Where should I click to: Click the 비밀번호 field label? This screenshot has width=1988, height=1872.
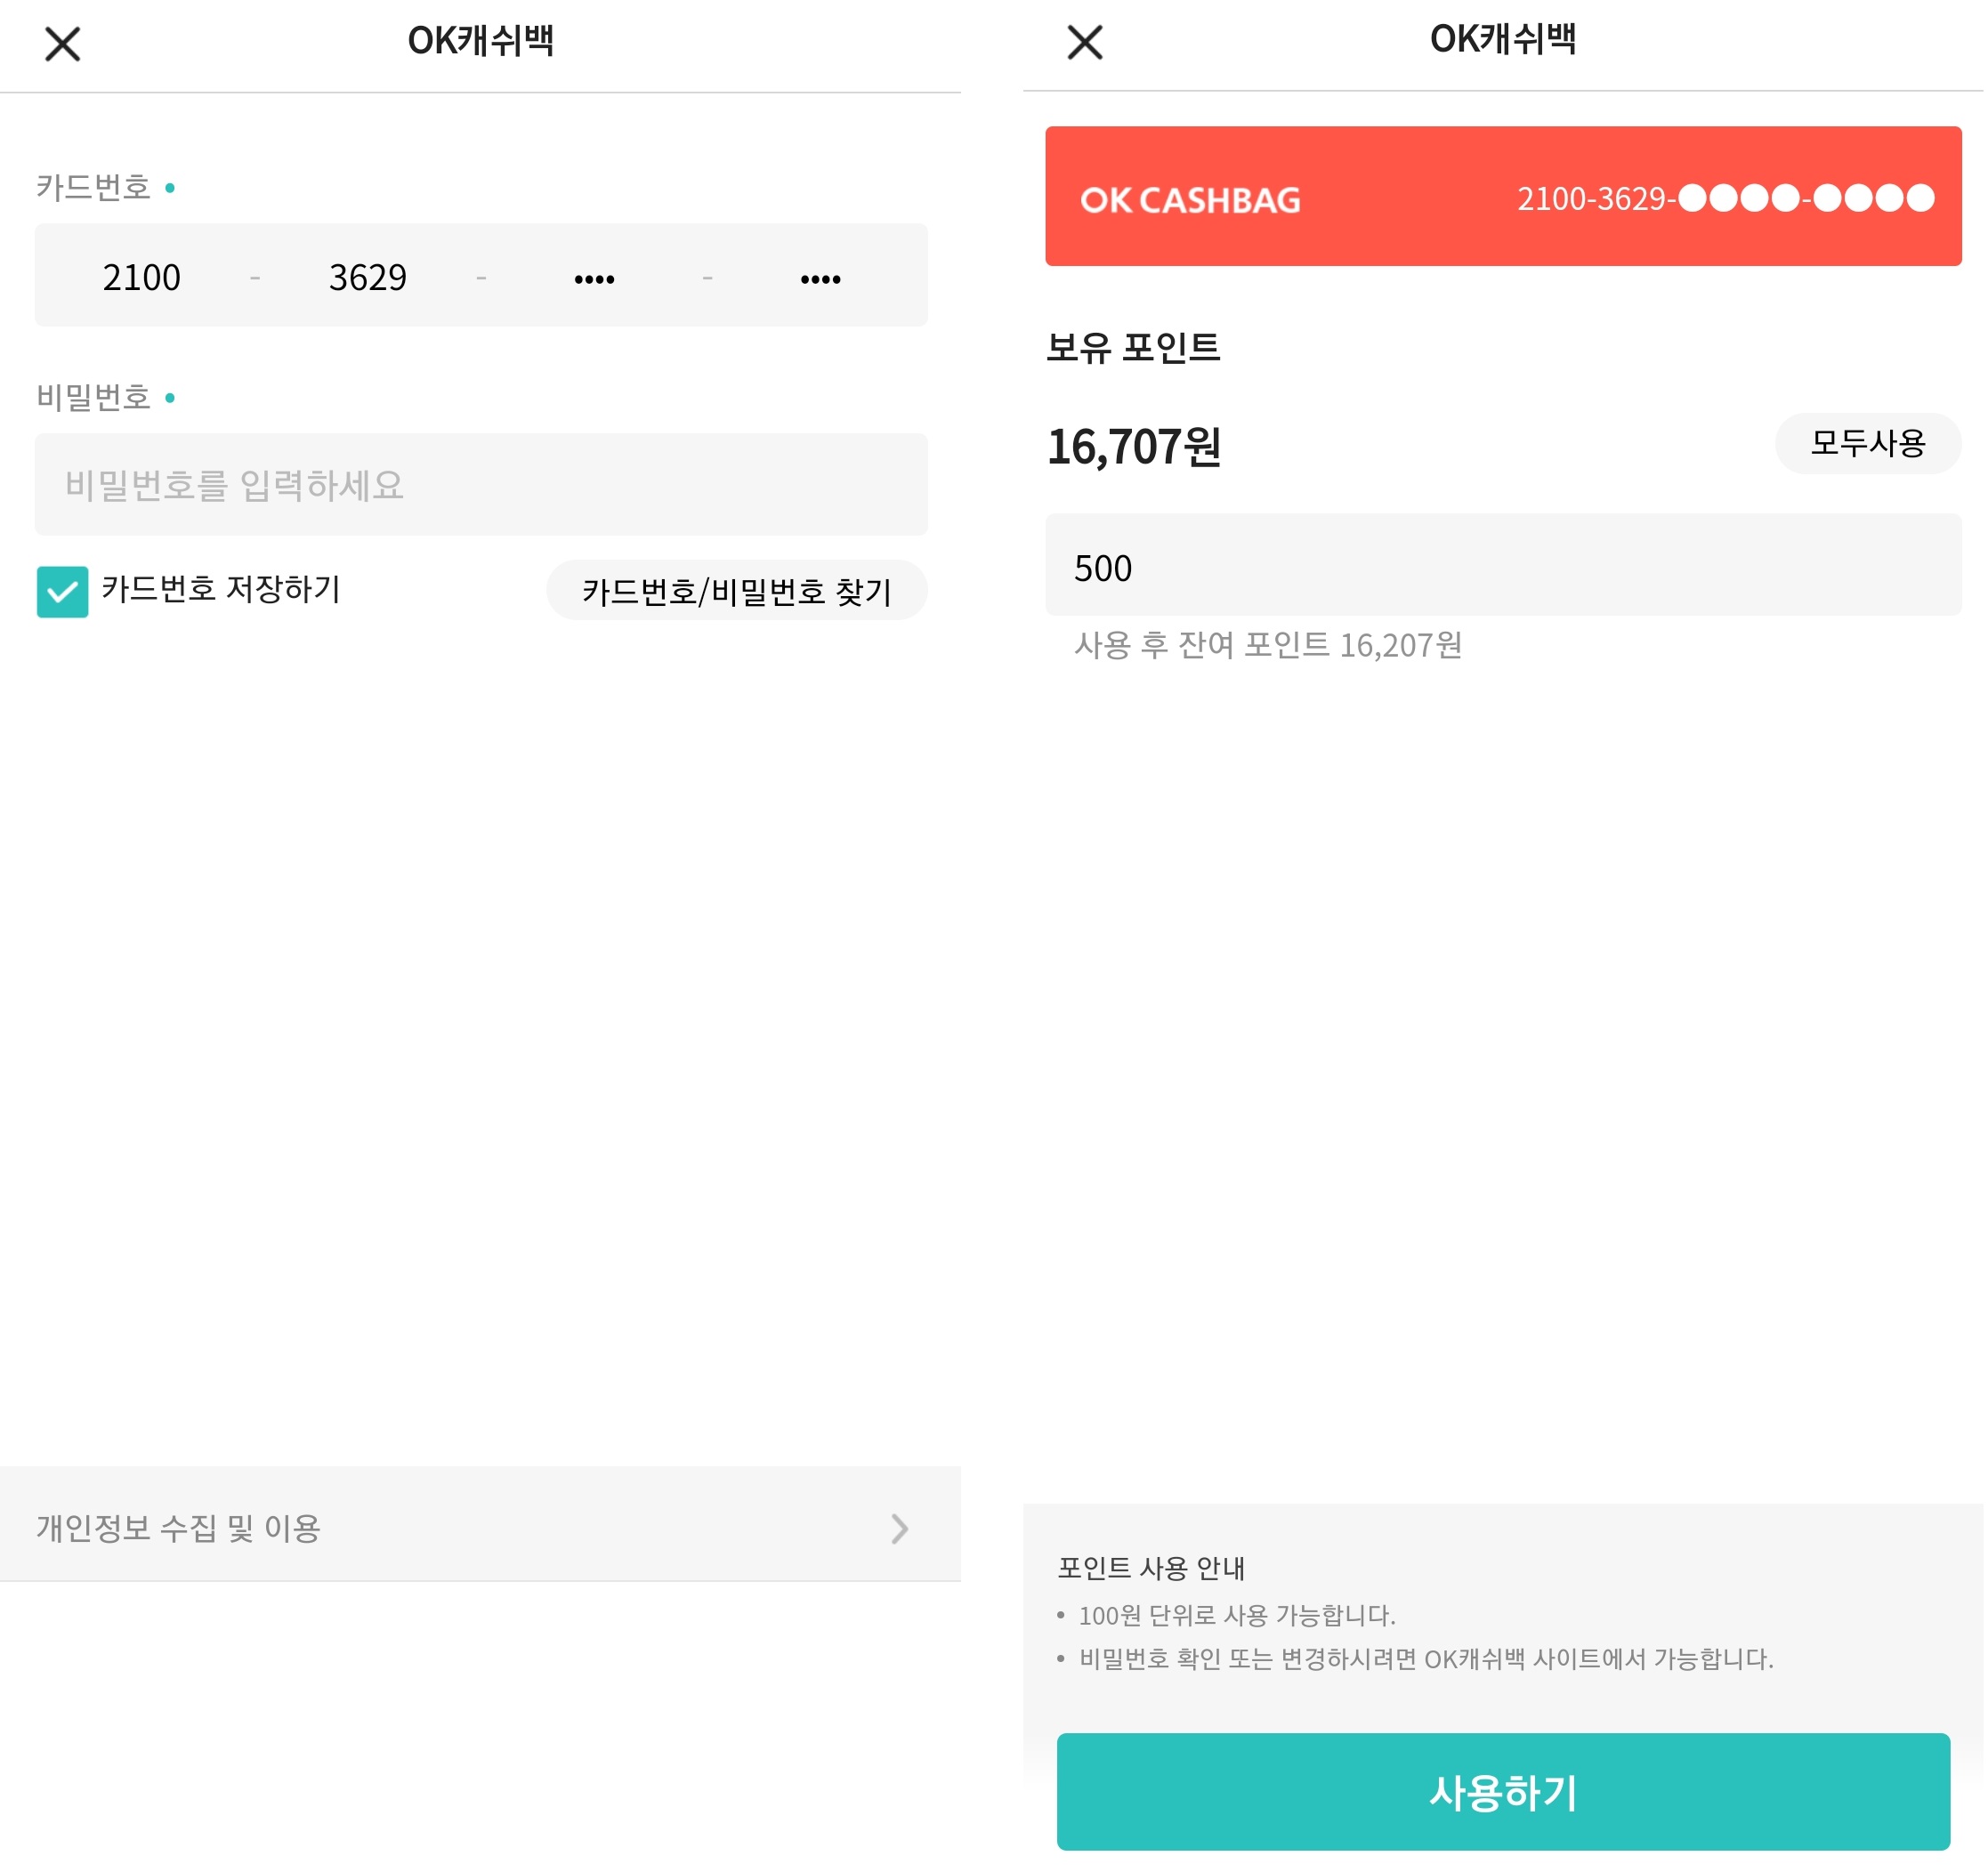pyautogui.click(x=94, y=397)
